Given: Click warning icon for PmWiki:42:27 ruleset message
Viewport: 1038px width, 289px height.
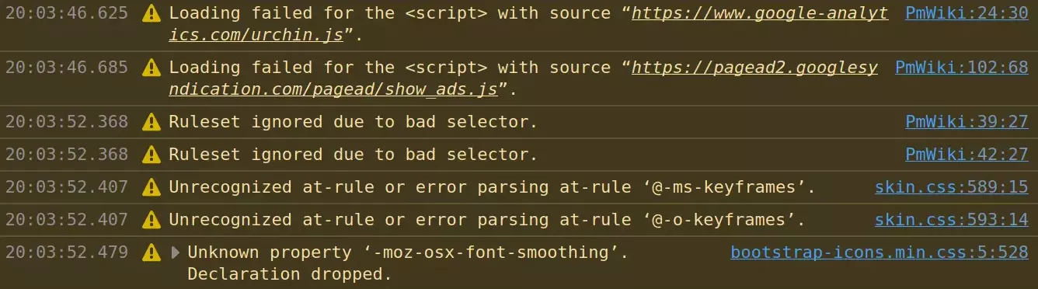Looking at the screenshot, I should pyautogui.click(x=152, y=155).
